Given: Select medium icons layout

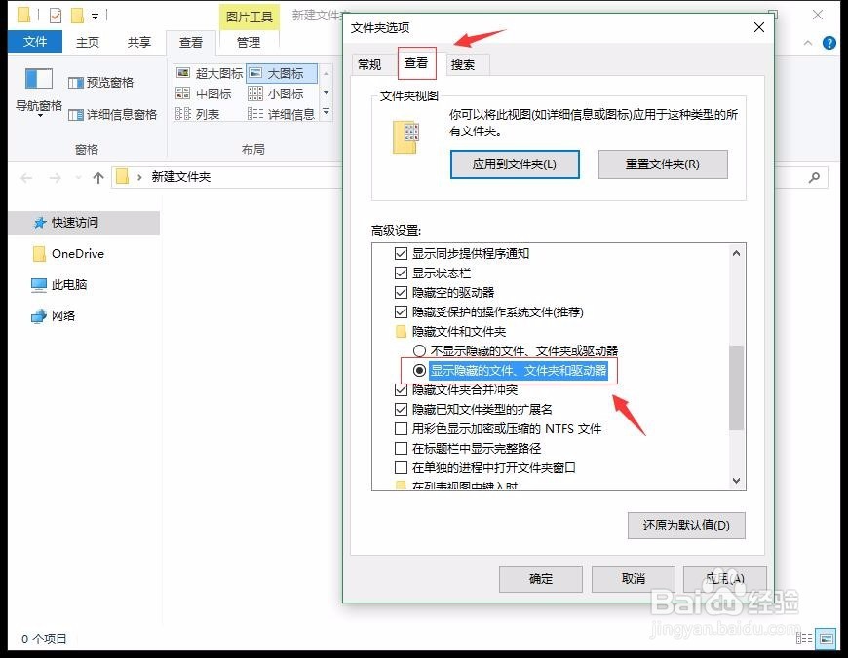Looking at the screenshot, I should 204,94.
